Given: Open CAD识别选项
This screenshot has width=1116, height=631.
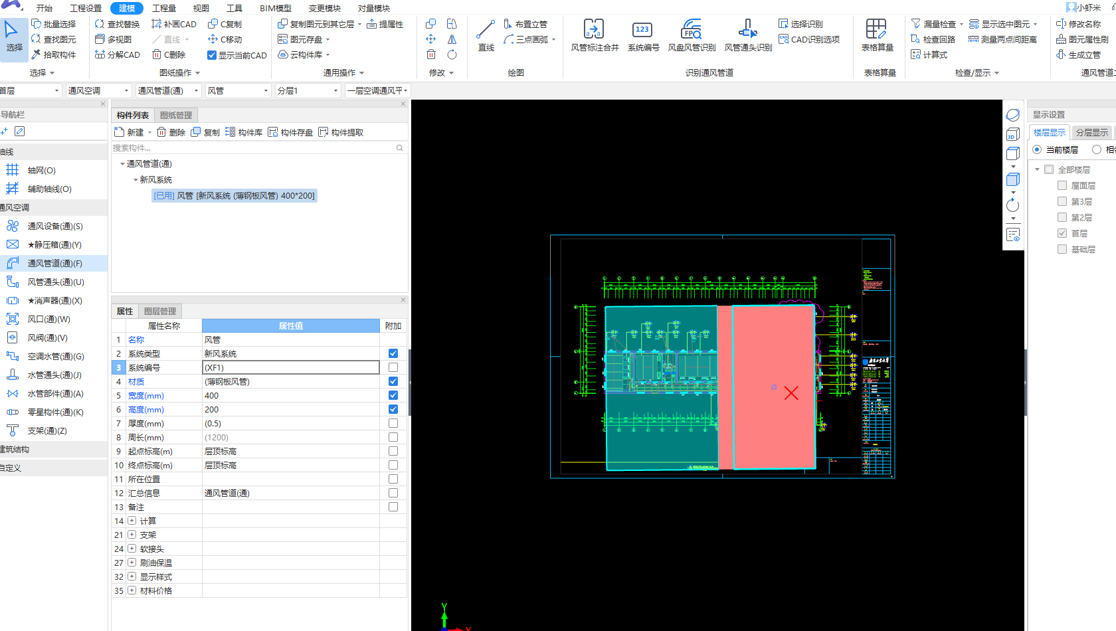Looking at the screenshot, I should point(809,39).
